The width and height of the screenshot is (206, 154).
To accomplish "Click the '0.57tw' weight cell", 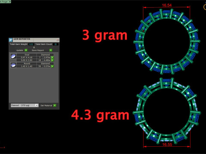I will coord(47,66).
